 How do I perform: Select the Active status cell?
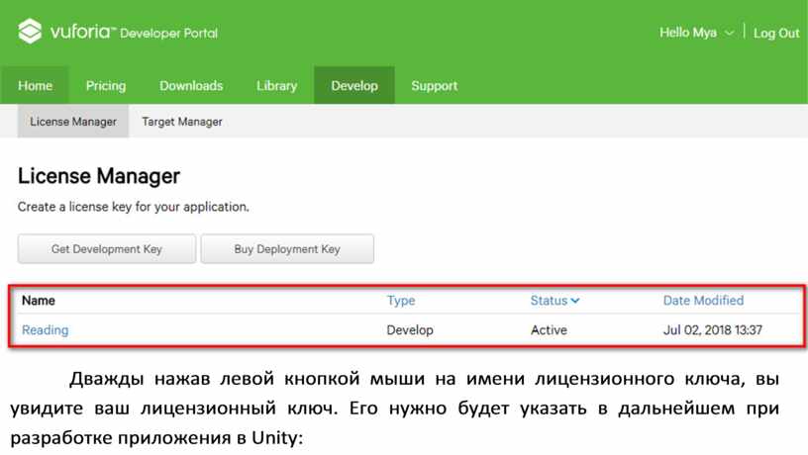[x=549, y=330]
